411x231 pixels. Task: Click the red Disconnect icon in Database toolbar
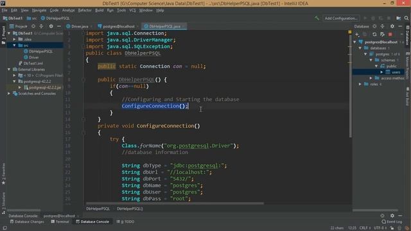pos(390,34)
